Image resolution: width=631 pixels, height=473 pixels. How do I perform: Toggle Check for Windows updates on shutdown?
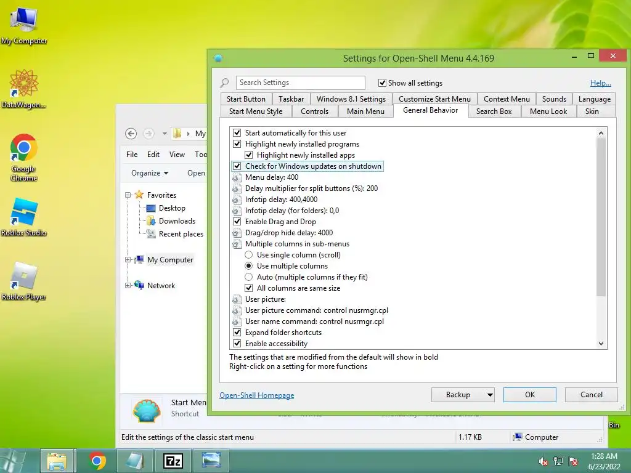237,166
